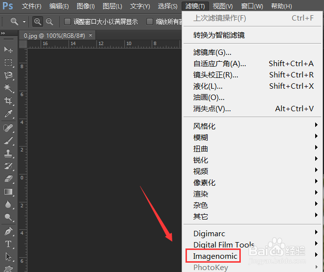The height and width of the screenshot is (272, 324).
Task: Select the Magic Wand tool
Action: pyautogui.click(x=8, y=88)
